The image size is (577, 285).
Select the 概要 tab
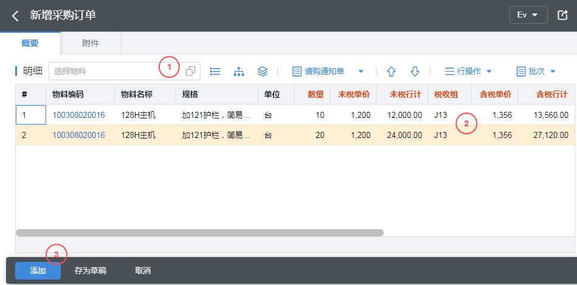point(30,43)
